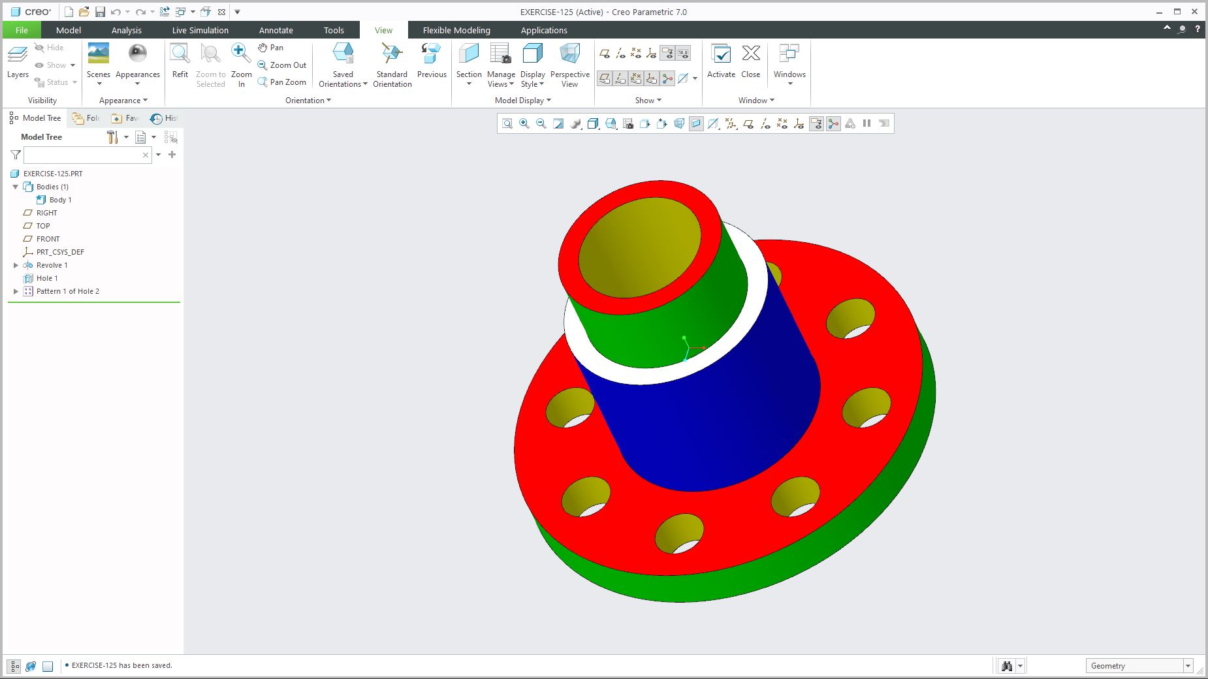
Task: Click Zoom In on the ribbon
Action: tap(241, 65)
